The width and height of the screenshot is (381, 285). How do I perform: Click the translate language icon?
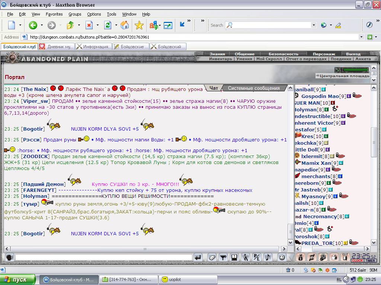pyautogui.click(x=154, y=25)
